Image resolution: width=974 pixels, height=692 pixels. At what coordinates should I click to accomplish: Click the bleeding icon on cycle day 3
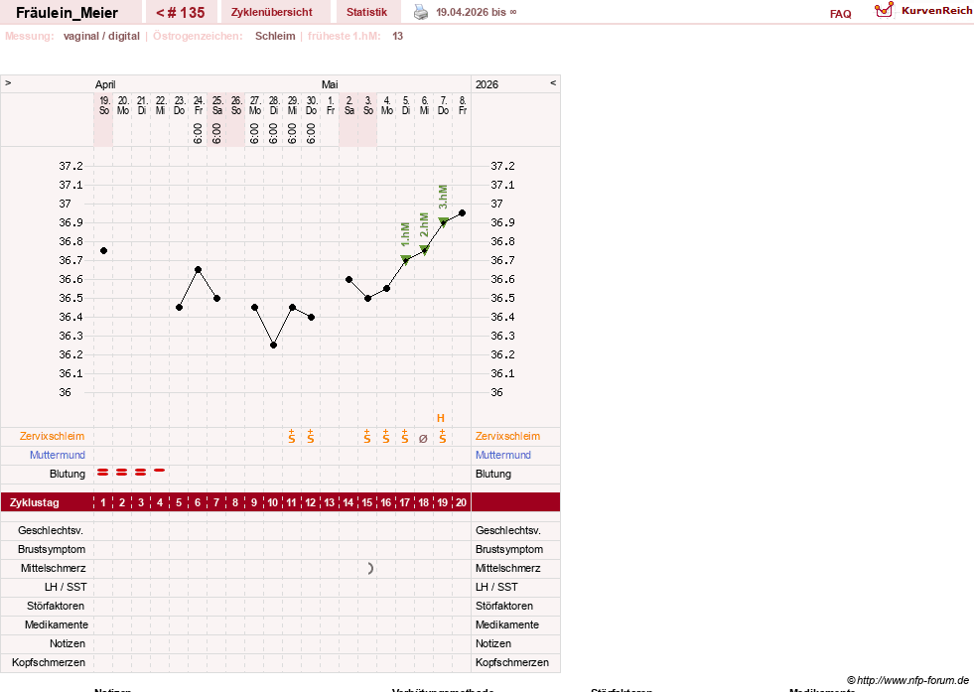140,473
